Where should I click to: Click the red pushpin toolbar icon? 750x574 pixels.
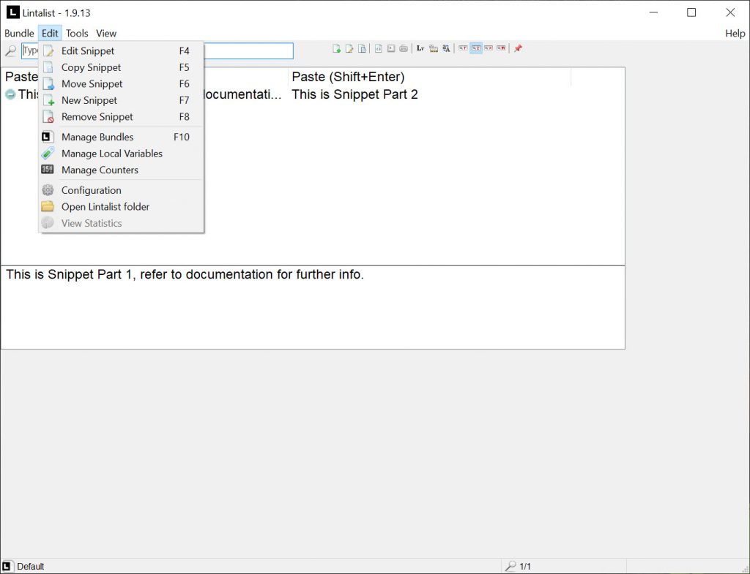(x=518, y=48)
